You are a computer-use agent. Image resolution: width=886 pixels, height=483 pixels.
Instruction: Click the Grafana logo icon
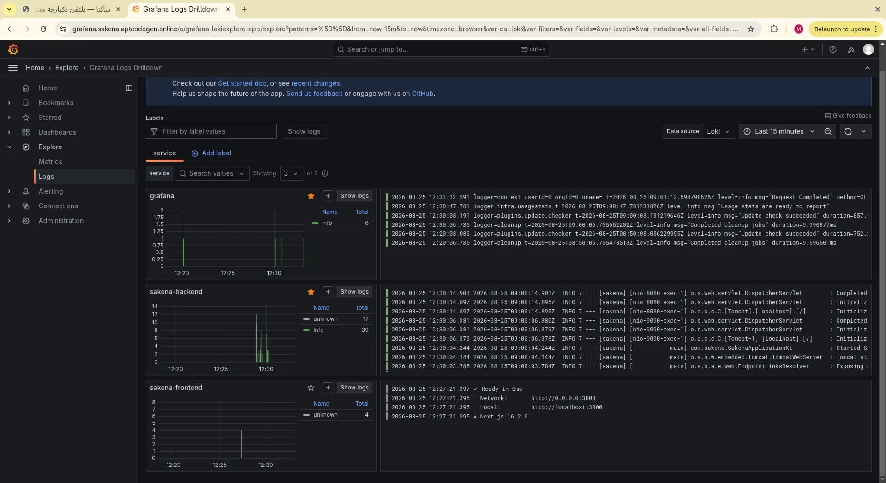(x=13, y=49)
